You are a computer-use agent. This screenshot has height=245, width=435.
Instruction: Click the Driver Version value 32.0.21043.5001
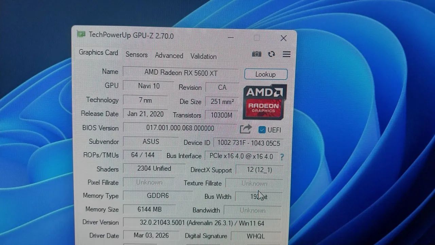point(202,223)
